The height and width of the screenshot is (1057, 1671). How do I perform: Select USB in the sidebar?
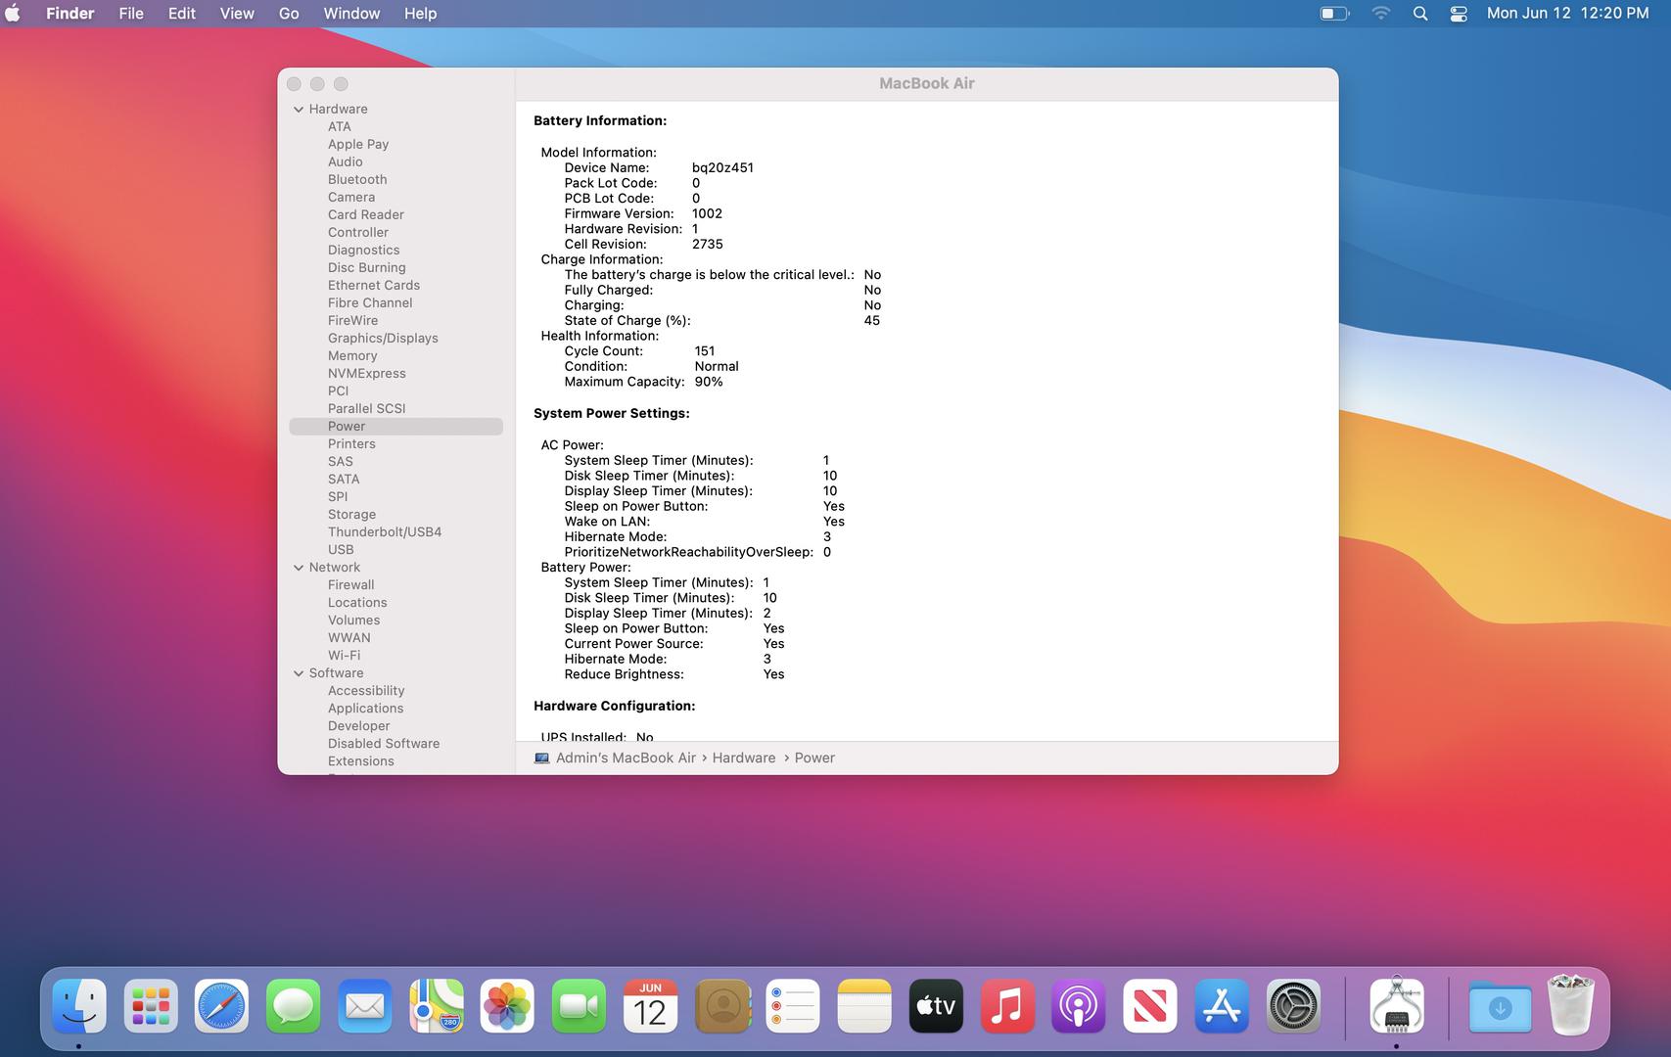click(x=341, y=550)
